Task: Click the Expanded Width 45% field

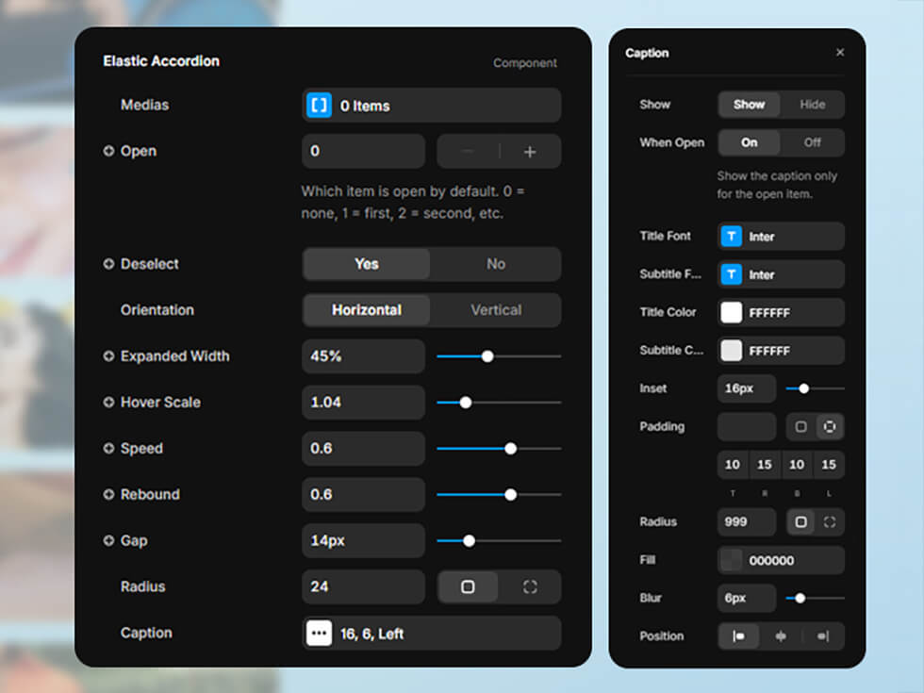Action: point(363,356)
